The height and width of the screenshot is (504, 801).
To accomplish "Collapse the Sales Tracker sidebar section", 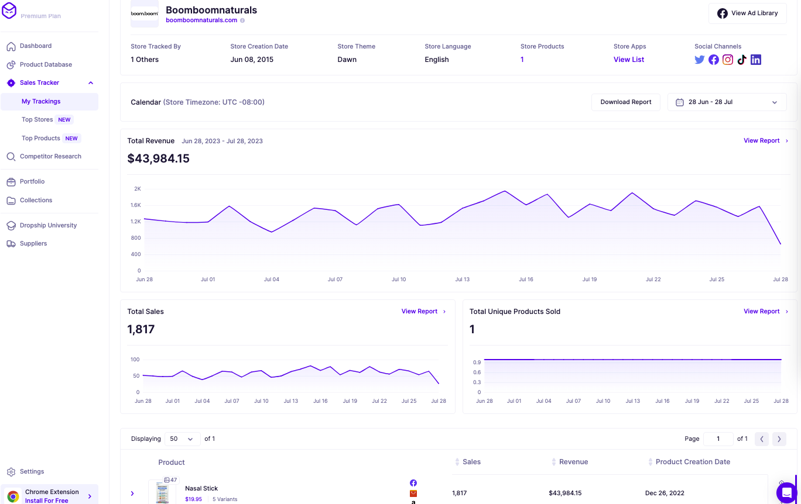I will pyautogui.click(x=91, y=82).
